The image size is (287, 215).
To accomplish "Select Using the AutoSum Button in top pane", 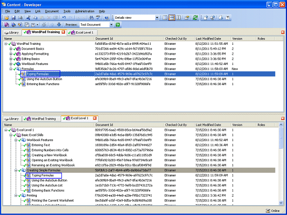I will (x=44, y=79).
